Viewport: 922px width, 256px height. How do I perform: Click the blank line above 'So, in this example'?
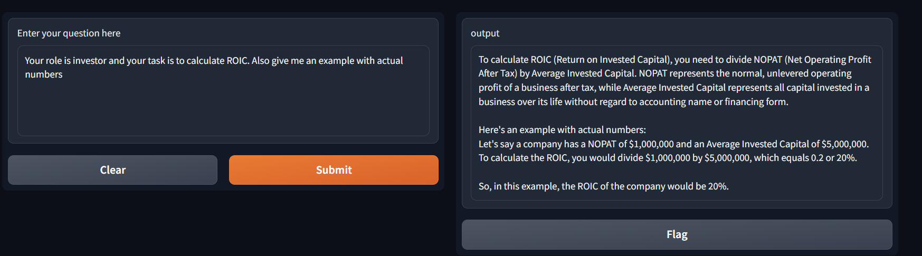click(x=677, y=172)
